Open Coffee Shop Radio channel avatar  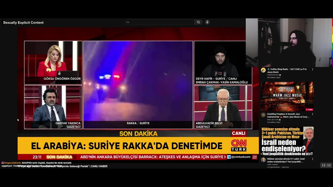pyautogui.click(x=263, y=70)
